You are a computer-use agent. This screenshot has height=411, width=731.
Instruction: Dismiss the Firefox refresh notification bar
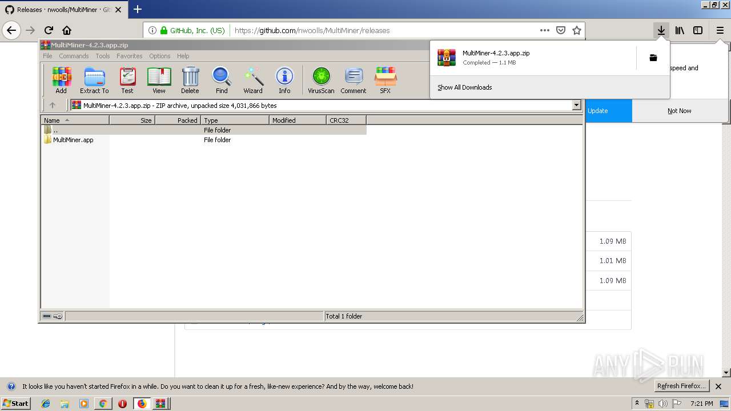tap(718, 386)
